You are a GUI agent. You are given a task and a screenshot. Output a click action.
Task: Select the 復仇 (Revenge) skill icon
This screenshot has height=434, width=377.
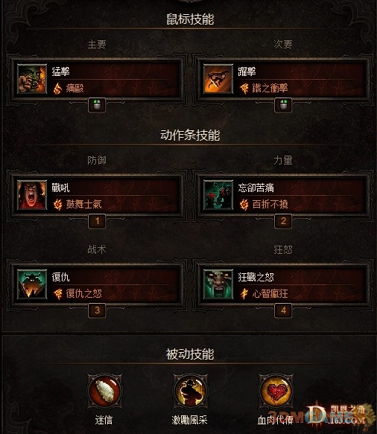[32, 284]
